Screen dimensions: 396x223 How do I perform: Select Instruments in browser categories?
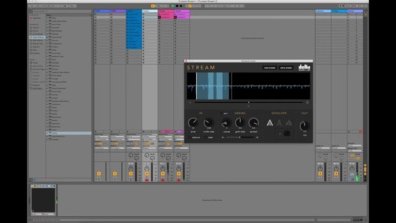[37, 34]
